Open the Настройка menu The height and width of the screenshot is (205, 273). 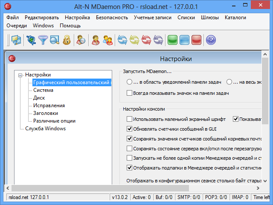click(77, 18)
